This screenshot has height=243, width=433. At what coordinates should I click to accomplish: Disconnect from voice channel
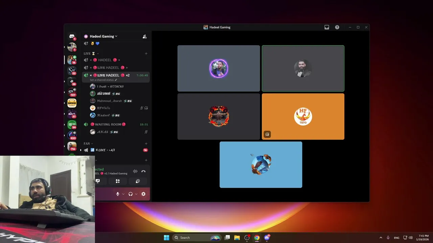tap(143, 171)
